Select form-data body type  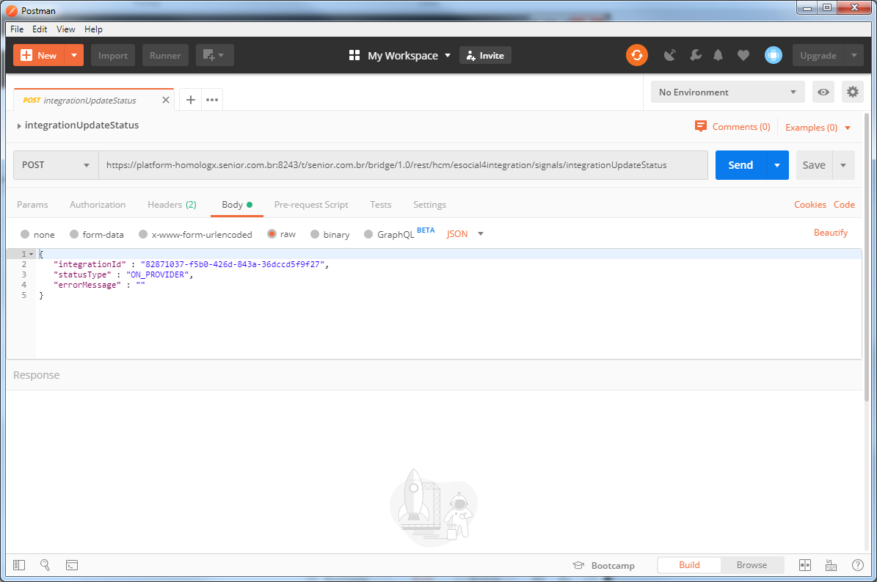(x=74, y=234)
